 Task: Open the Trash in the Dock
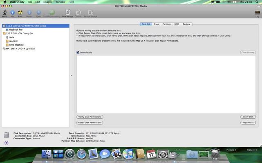[x=215, y=154]
